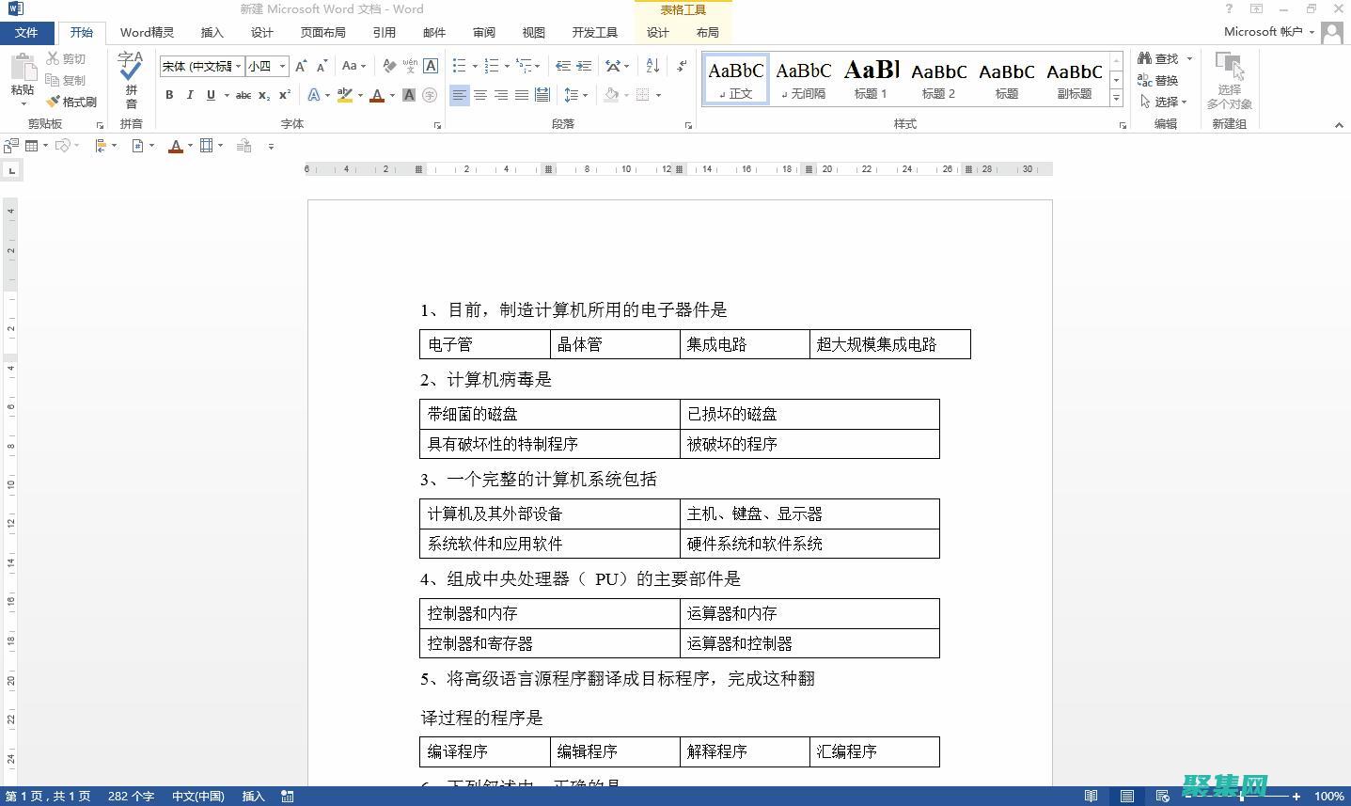
Task: Click the Sort icon in the paragraph group
Action: [652, 67]
